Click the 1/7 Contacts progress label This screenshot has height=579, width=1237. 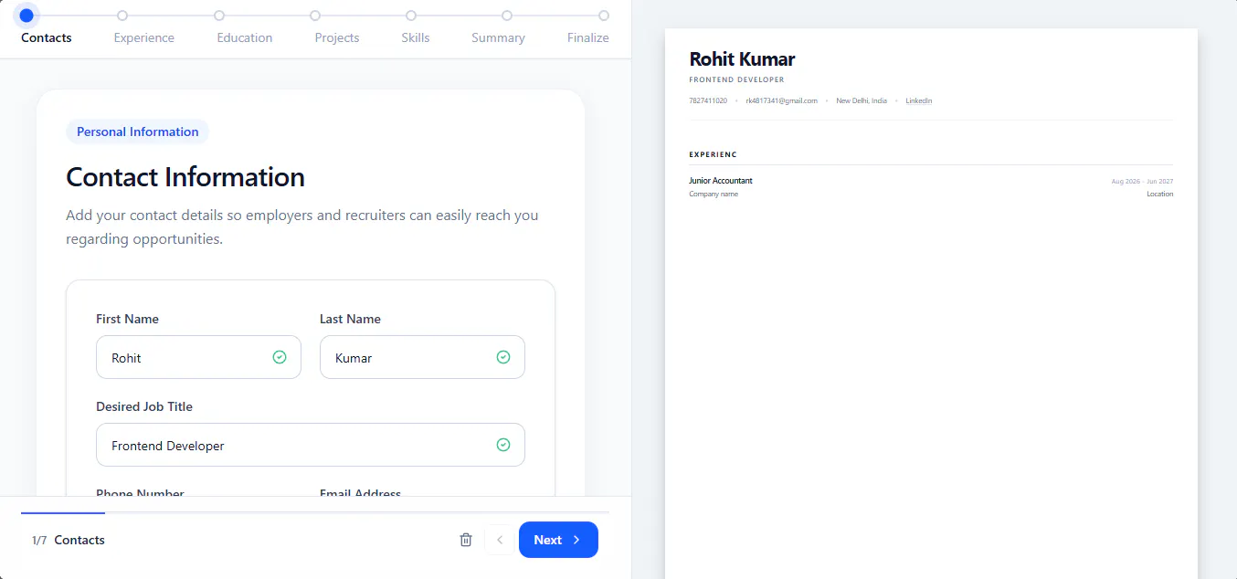pyautogui.click(x=69, y=540)
